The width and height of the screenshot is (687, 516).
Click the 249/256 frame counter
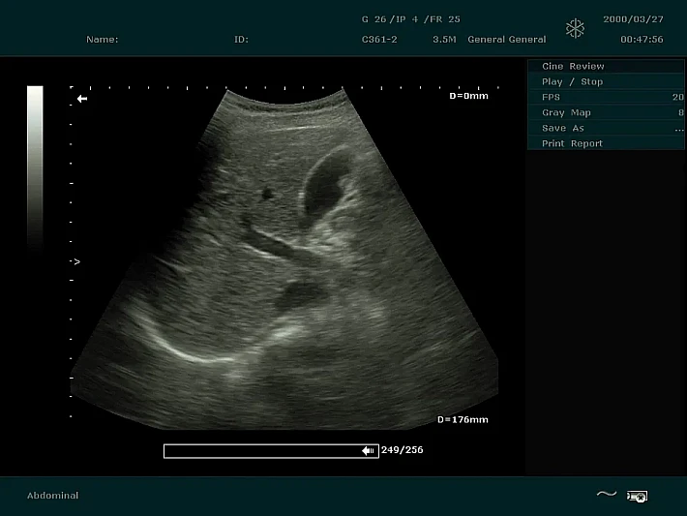(x=403, y=450)
